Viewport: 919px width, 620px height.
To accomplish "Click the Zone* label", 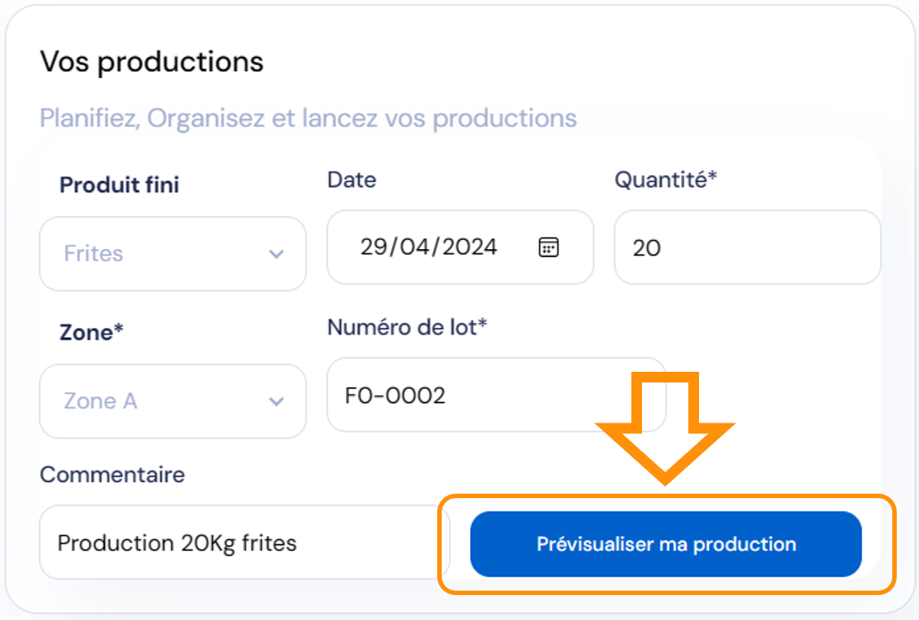I will (x=92, y=333).
